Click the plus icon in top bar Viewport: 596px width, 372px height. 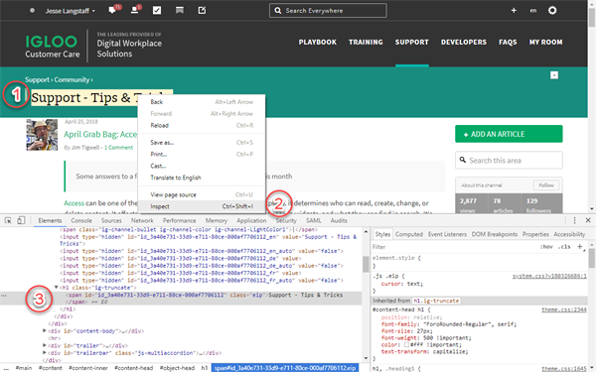514,10
